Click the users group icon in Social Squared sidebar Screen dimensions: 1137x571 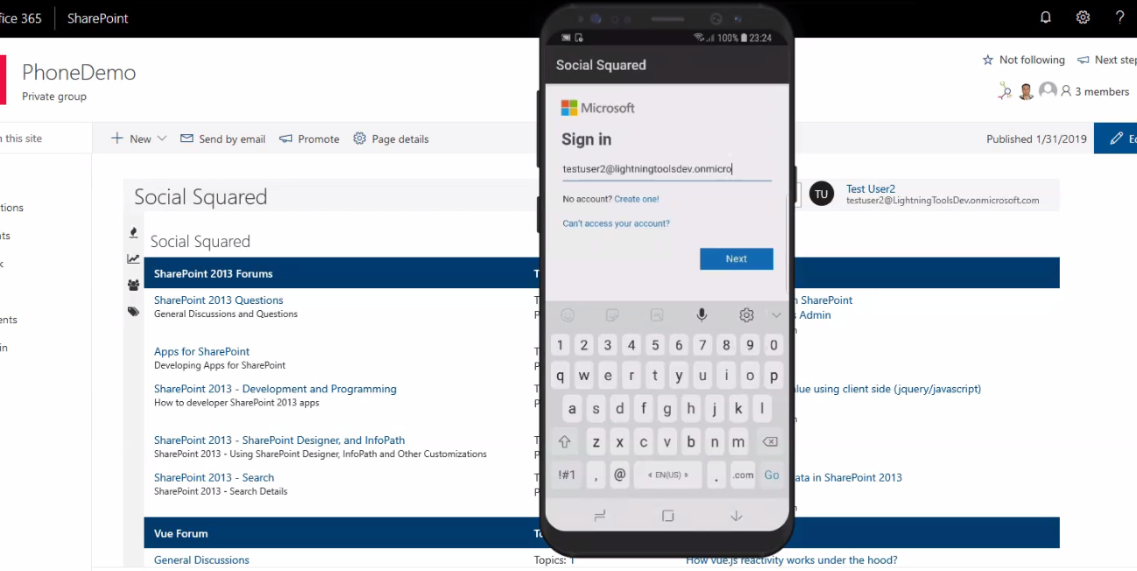pyautogui.click(x=133, y=285)
